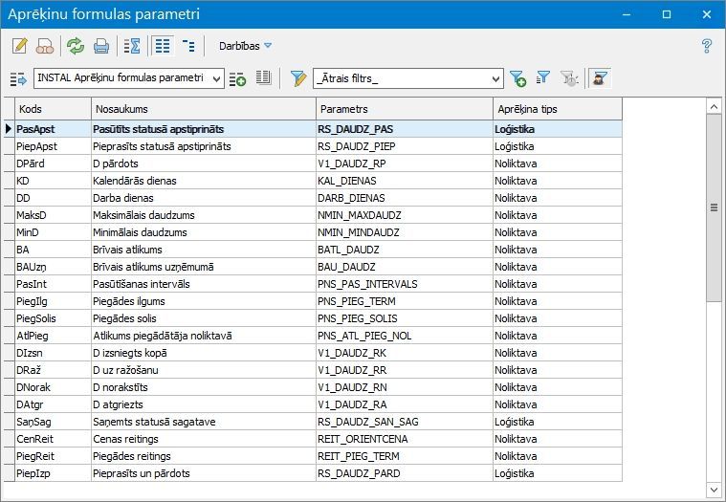Click the PNS_PAS_INTERVALS parameter cell
The width and height of the screenshot is (726, 502).
405,284
